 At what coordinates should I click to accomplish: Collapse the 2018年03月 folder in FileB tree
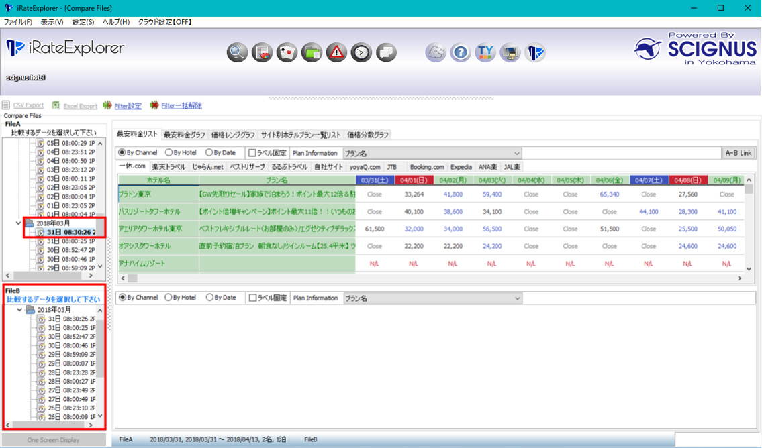tap(19, 310)
